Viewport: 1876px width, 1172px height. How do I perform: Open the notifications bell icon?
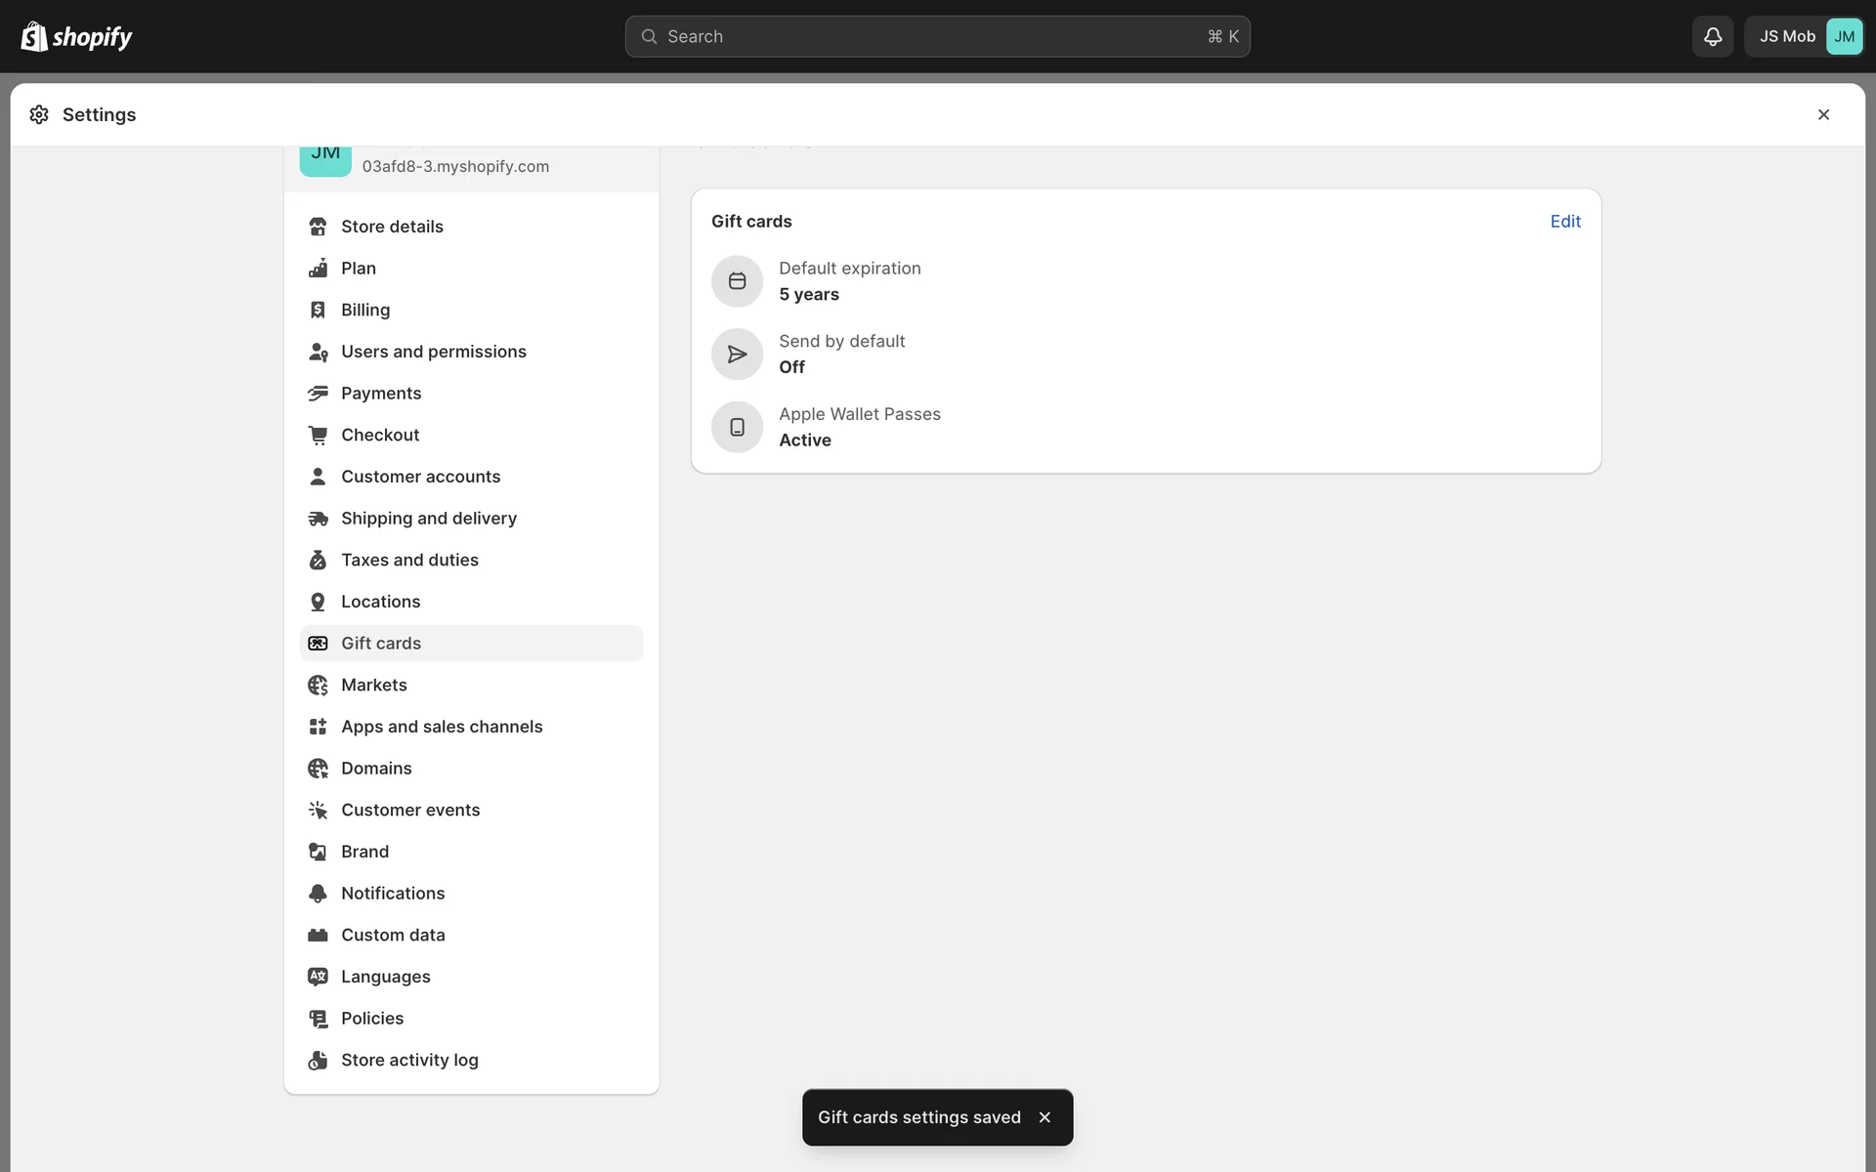pyautogui.click(x=1712, y=36)
